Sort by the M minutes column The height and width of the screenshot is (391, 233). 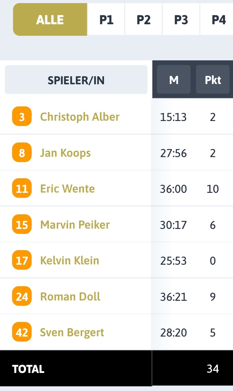[174, 80]
